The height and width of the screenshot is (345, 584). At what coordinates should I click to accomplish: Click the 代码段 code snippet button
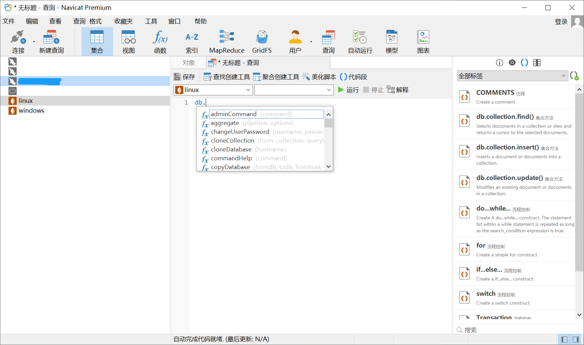[x=353, y=77]
